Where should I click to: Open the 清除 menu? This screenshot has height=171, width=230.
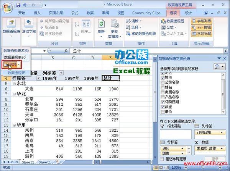(x=134, y=21)
